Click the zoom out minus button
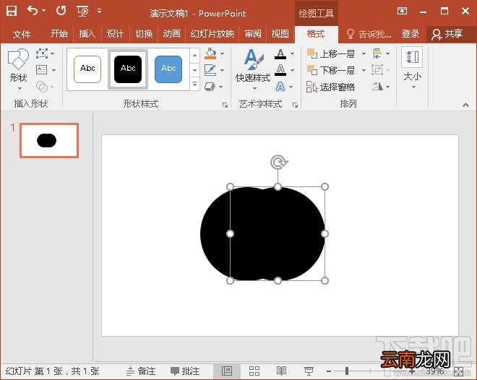Viewport: 477px width, 380px height. coord(329,371)
